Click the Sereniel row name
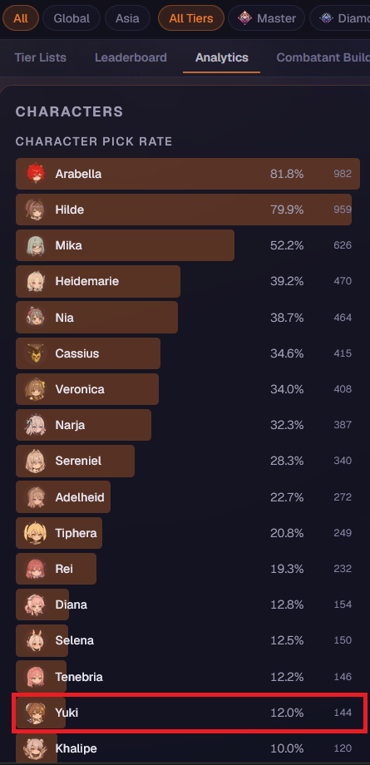Viewport: 370px width, 765px height. tap(79, 461)
